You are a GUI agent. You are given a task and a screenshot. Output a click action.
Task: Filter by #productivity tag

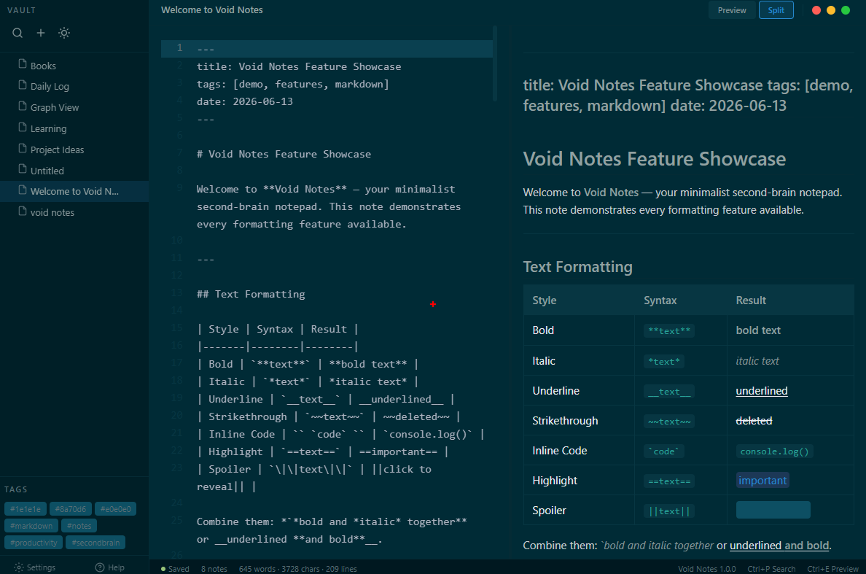click(34, 543)
